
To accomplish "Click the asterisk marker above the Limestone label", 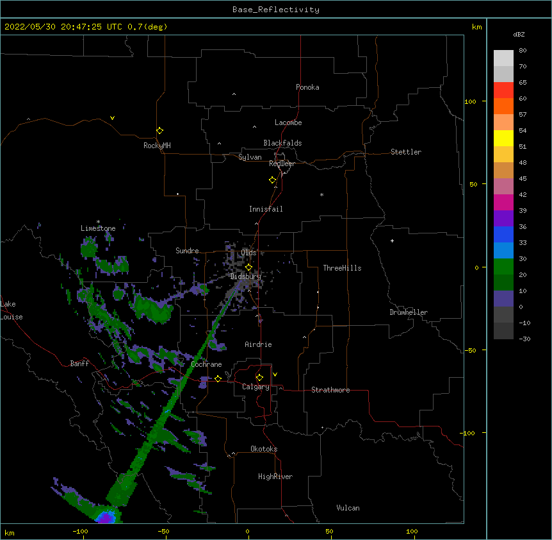I will tap(98, 222).
